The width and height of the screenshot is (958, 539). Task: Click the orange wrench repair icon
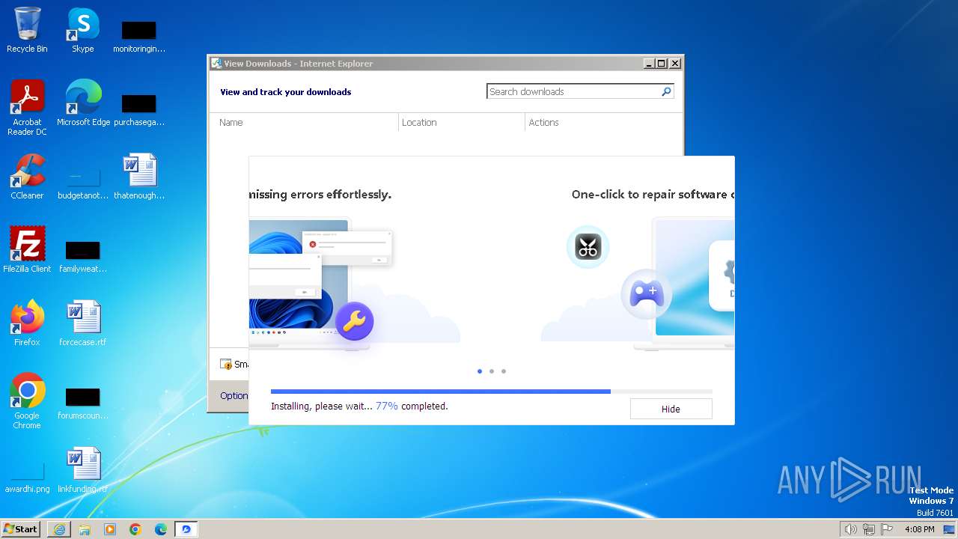coord(354,321)
